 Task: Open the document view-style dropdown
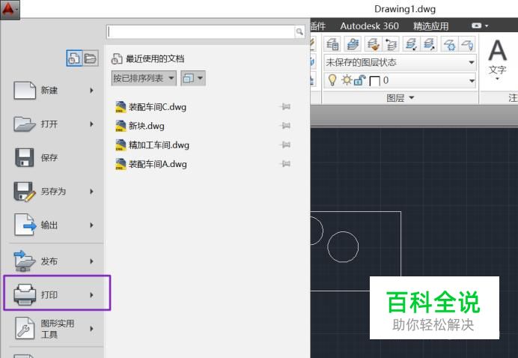[x=193, y=79]
